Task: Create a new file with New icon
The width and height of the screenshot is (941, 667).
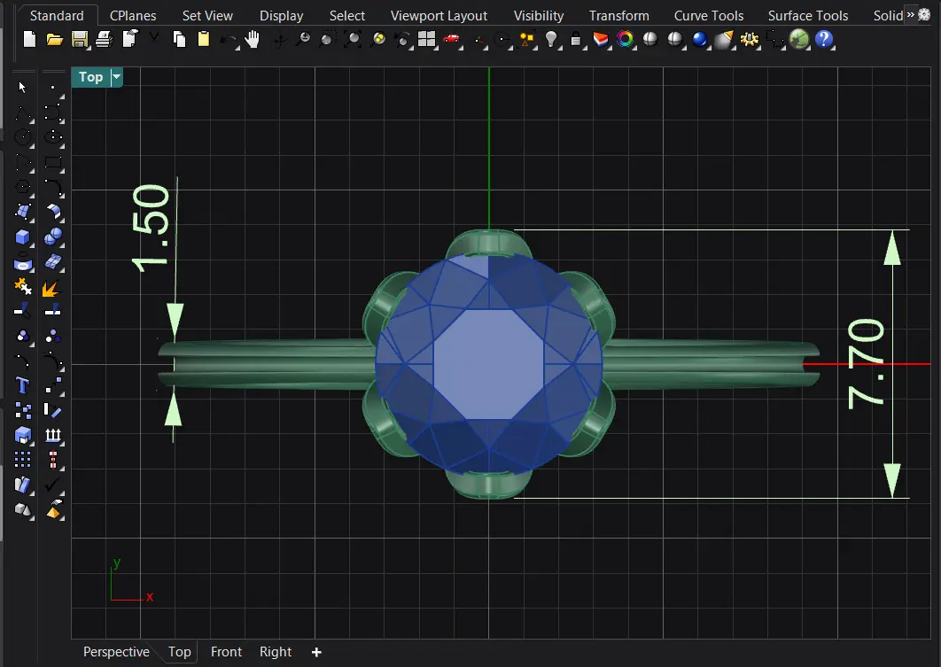Action: (x=29, y=40)
